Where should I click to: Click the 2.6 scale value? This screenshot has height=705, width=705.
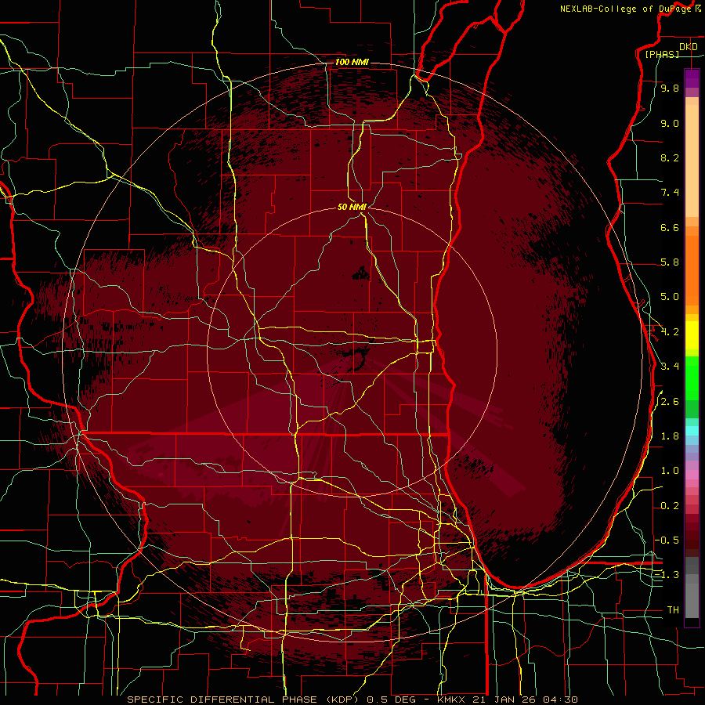670,402
